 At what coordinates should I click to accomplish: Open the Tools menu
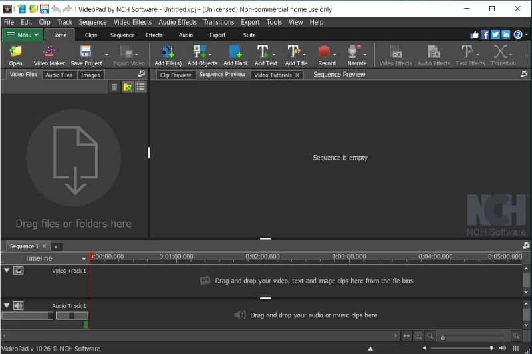coord(274,22)
